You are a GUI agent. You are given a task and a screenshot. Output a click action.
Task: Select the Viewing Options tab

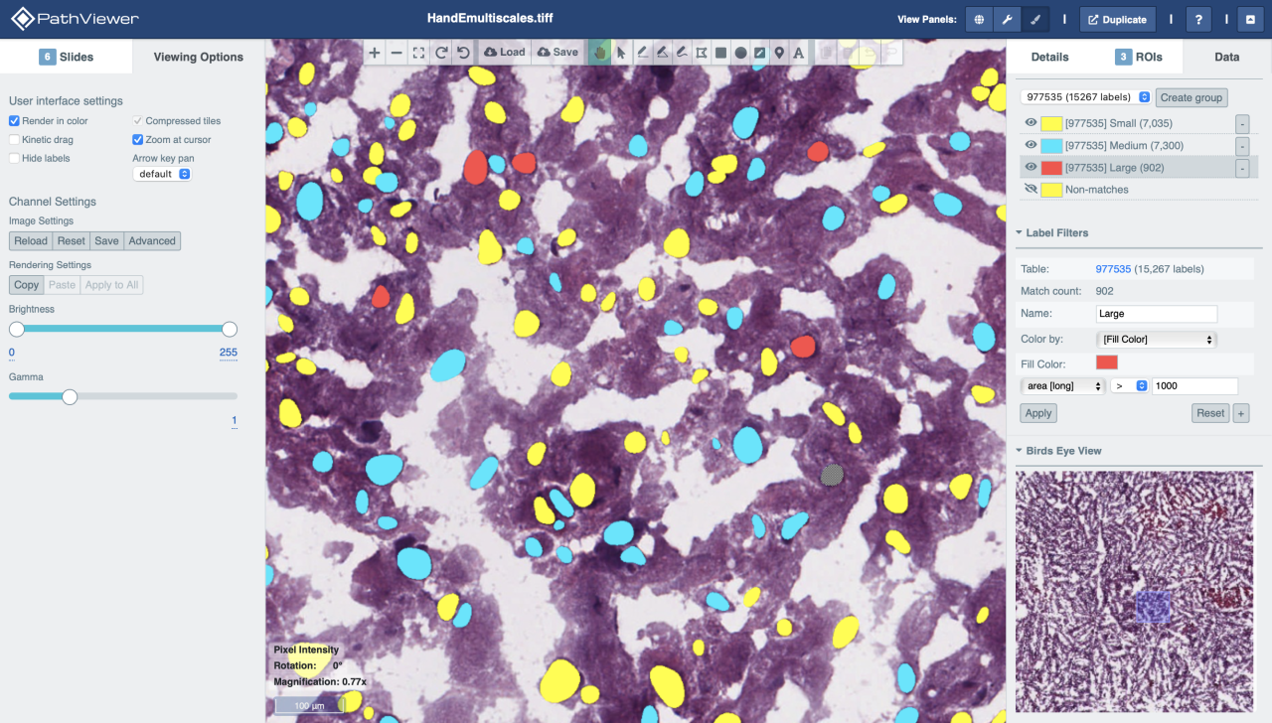pos(199,57)
